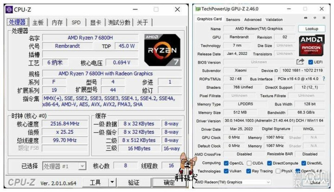Viewport: 334px width, 192px height.
Task: Switch to the Validation tab
Action: (274, 20)
